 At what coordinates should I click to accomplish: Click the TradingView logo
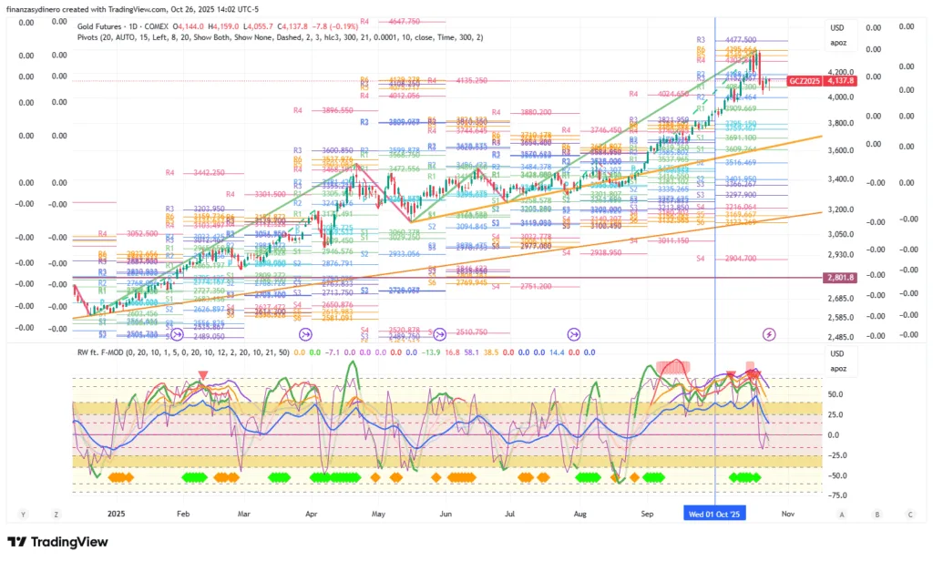[57, 543]
